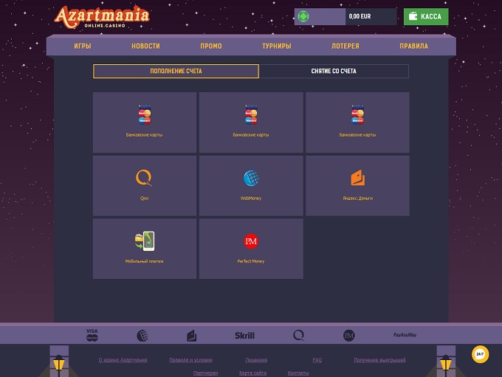502x377 pixels.
Task: Switch to Снятие со счета tab
Action: pyautogui.click(x=334, y=71)
